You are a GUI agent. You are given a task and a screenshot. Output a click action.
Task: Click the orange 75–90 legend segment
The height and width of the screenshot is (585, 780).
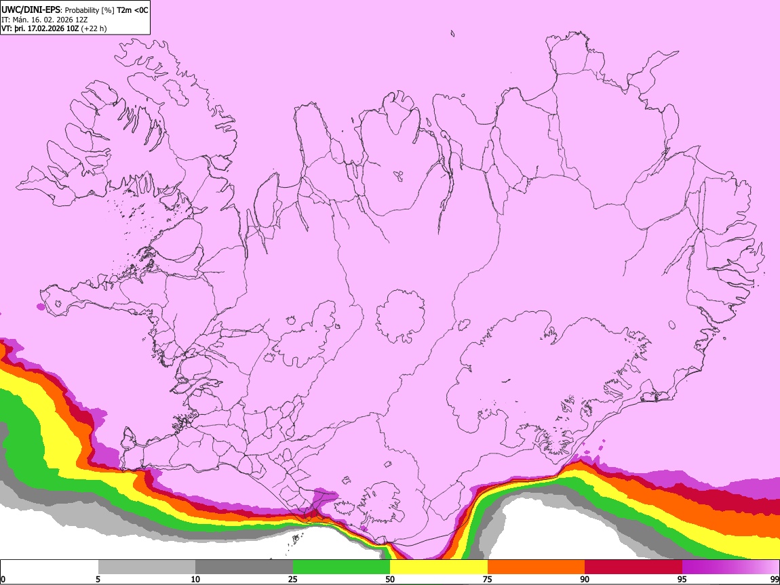click(x=536, y=567)
